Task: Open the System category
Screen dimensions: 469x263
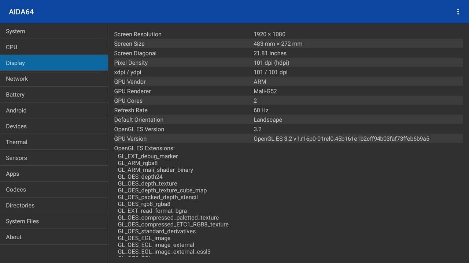Action: coord(54,31)
